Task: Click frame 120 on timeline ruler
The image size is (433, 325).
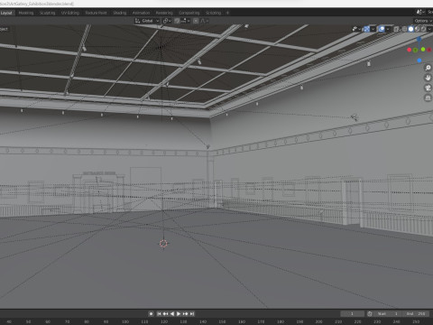Action: click(x=164, y=321)
